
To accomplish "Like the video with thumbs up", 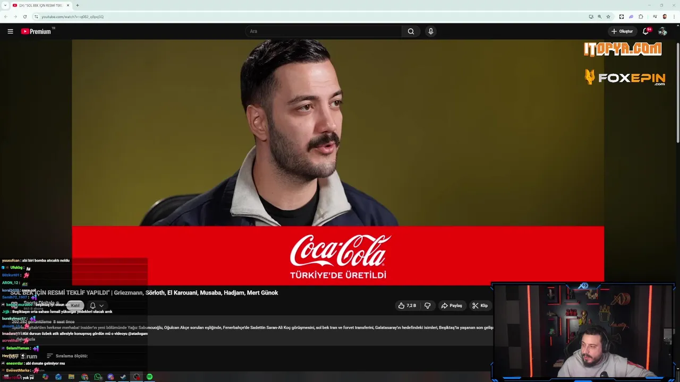I will 407,306.
